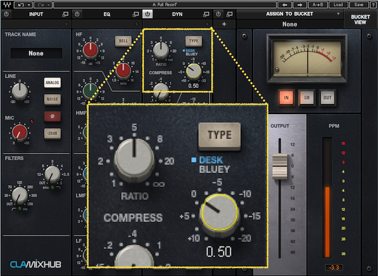This screenshot has width=378, height=276.
Task: Reset the -3.3 peak value readout
Action: [x=334, y=267]
